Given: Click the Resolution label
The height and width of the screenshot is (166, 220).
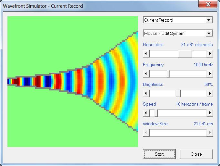Looking at the screenshot, I should pos(153,45).
